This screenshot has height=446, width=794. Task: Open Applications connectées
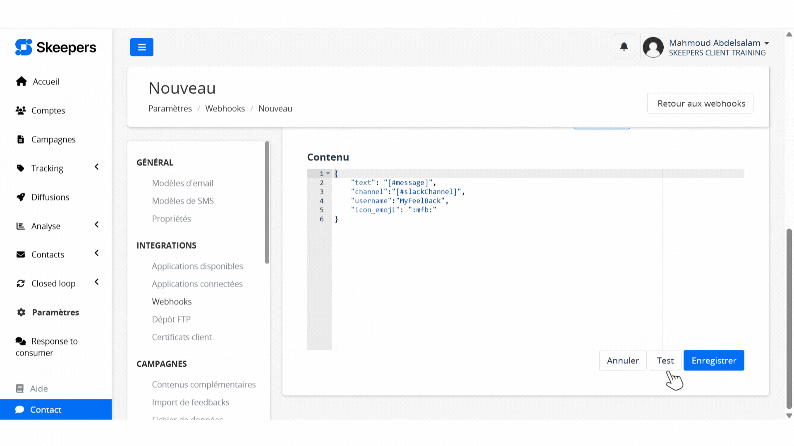[x=197, y=284]
